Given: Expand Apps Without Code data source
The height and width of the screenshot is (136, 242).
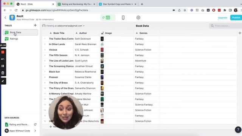Looking at the screenshot, I should (x=35, y=131).
